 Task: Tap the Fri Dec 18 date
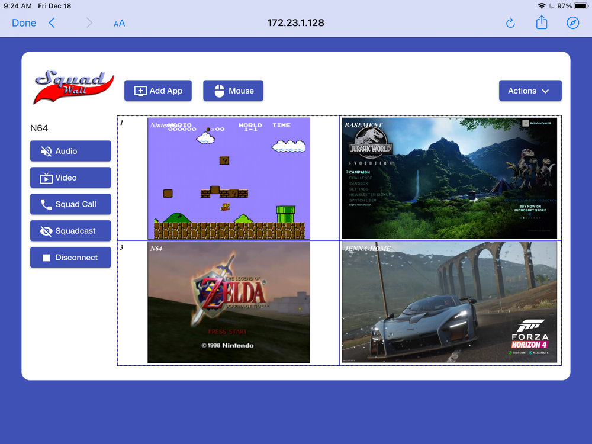[x=54, y=6]
